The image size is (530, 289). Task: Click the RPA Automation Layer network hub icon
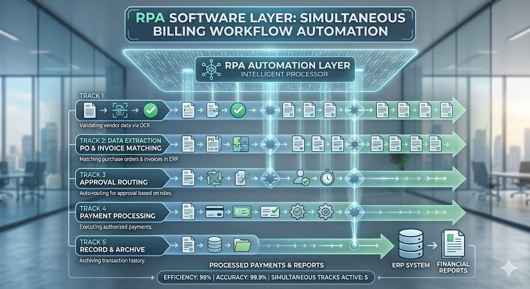211,69
